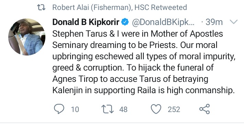244x124 pixels.
Task: Expand the tweet options chevron
Action: pos(234,22)
